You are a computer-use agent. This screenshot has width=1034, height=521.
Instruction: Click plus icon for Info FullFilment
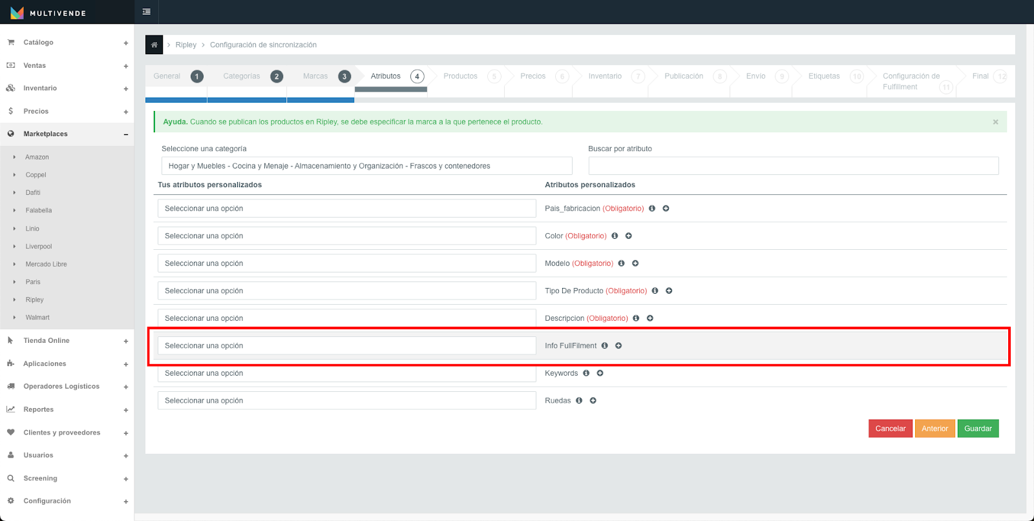click(618, 345)
